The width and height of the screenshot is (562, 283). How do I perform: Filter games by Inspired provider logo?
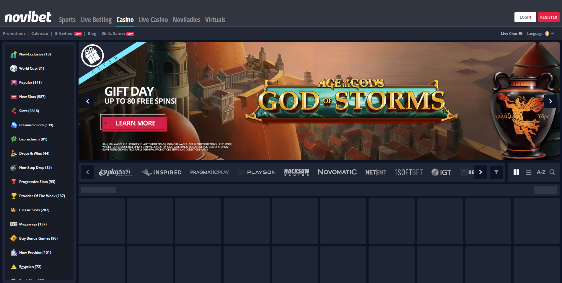pos(161,172)
